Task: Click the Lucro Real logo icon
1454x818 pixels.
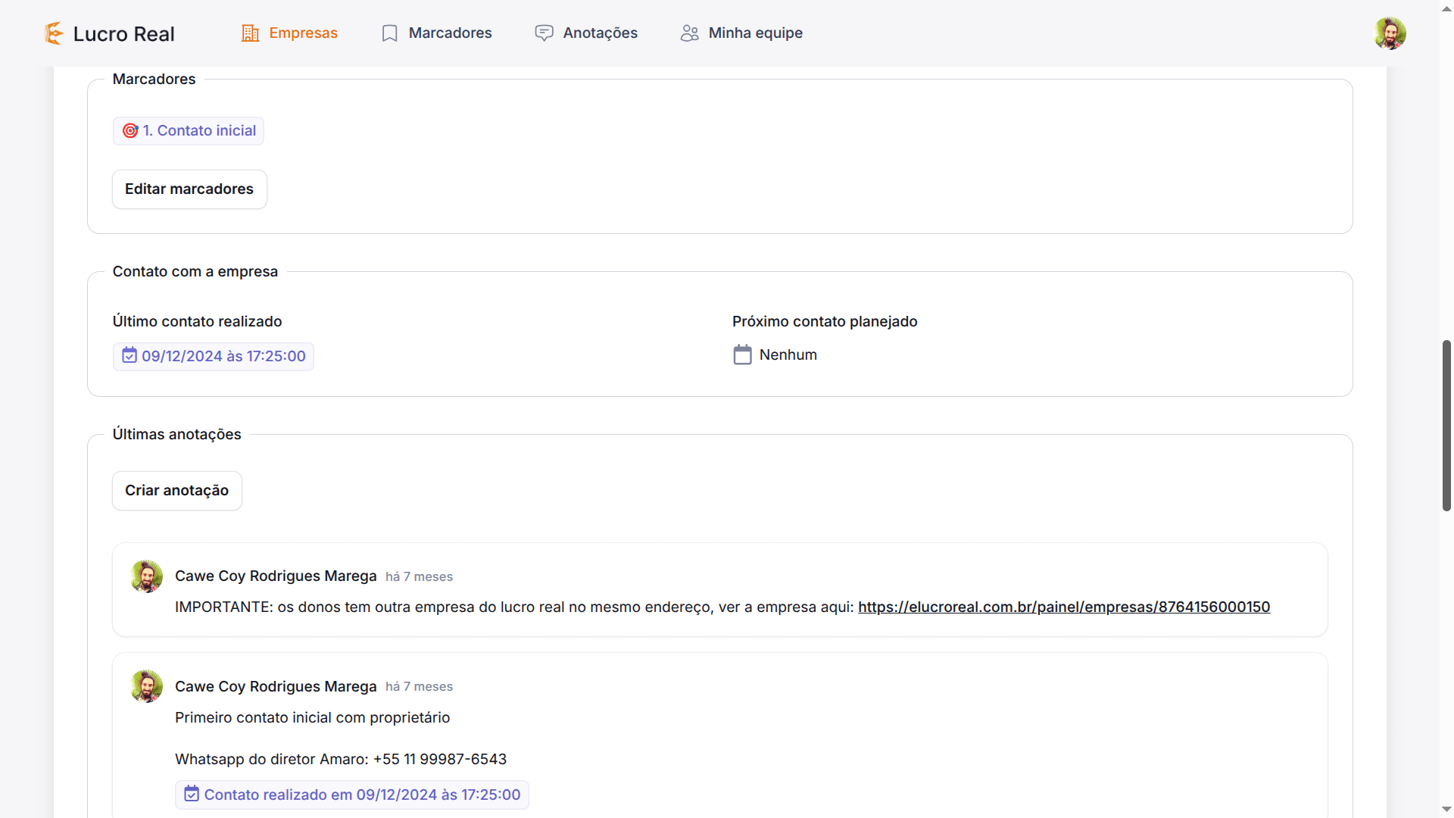Action: 54,33
